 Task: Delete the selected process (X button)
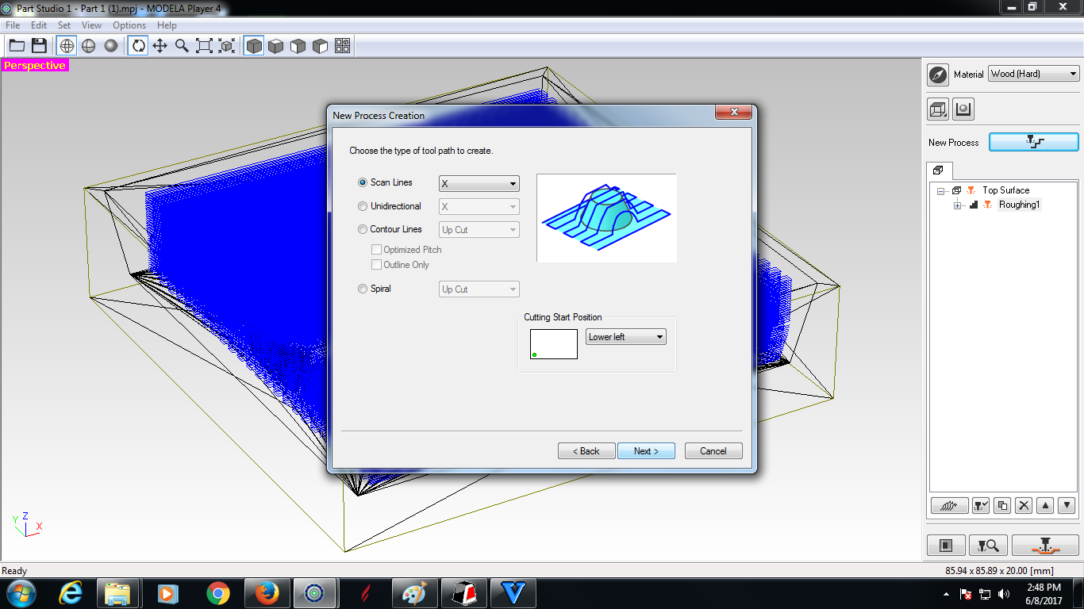[x=1024, y=505]
